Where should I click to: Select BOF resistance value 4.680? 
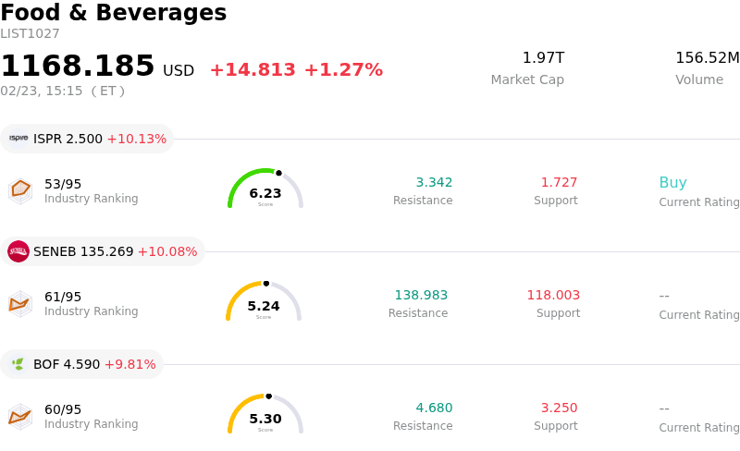(x=434, y=408)
